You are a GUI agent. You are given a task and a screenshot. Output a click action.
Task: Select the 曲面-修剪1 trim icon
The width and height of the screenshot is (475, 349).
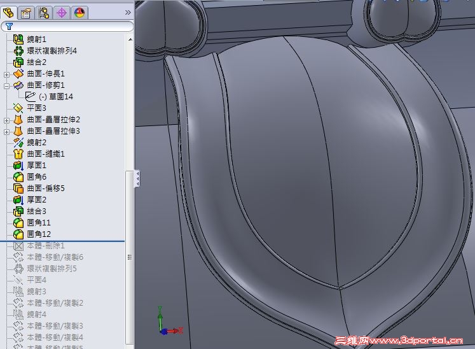tap(18, 85)
